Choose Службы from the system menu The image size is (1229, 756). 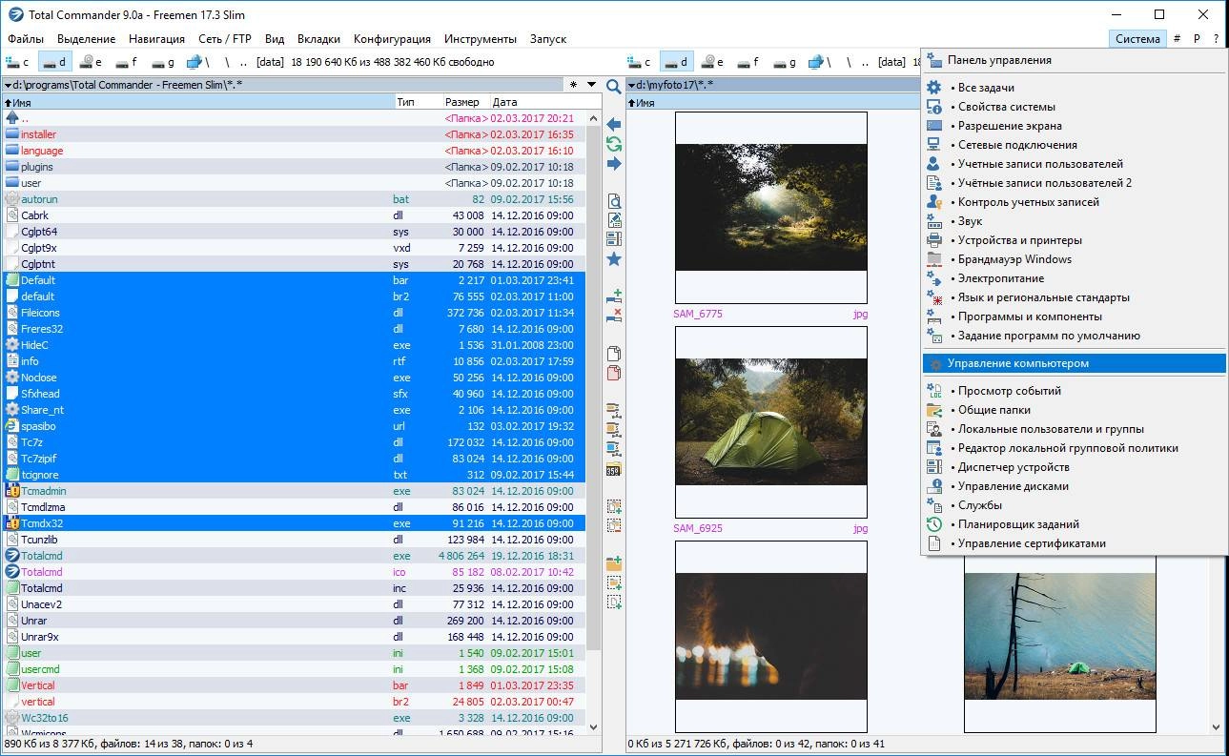pos(1074,505)
